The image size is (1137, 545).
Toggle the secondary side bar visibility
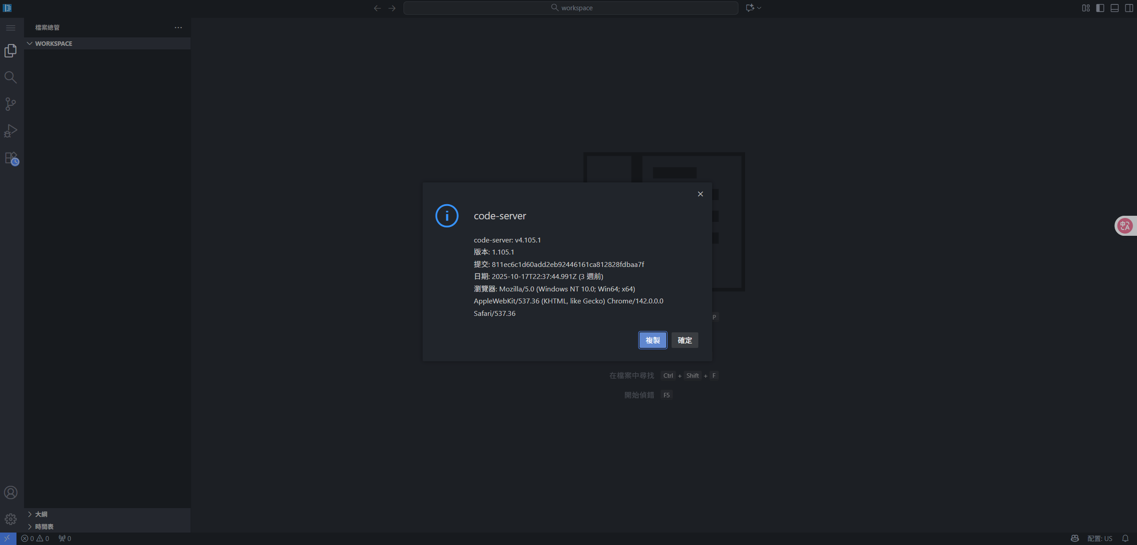click(1129, 8)
